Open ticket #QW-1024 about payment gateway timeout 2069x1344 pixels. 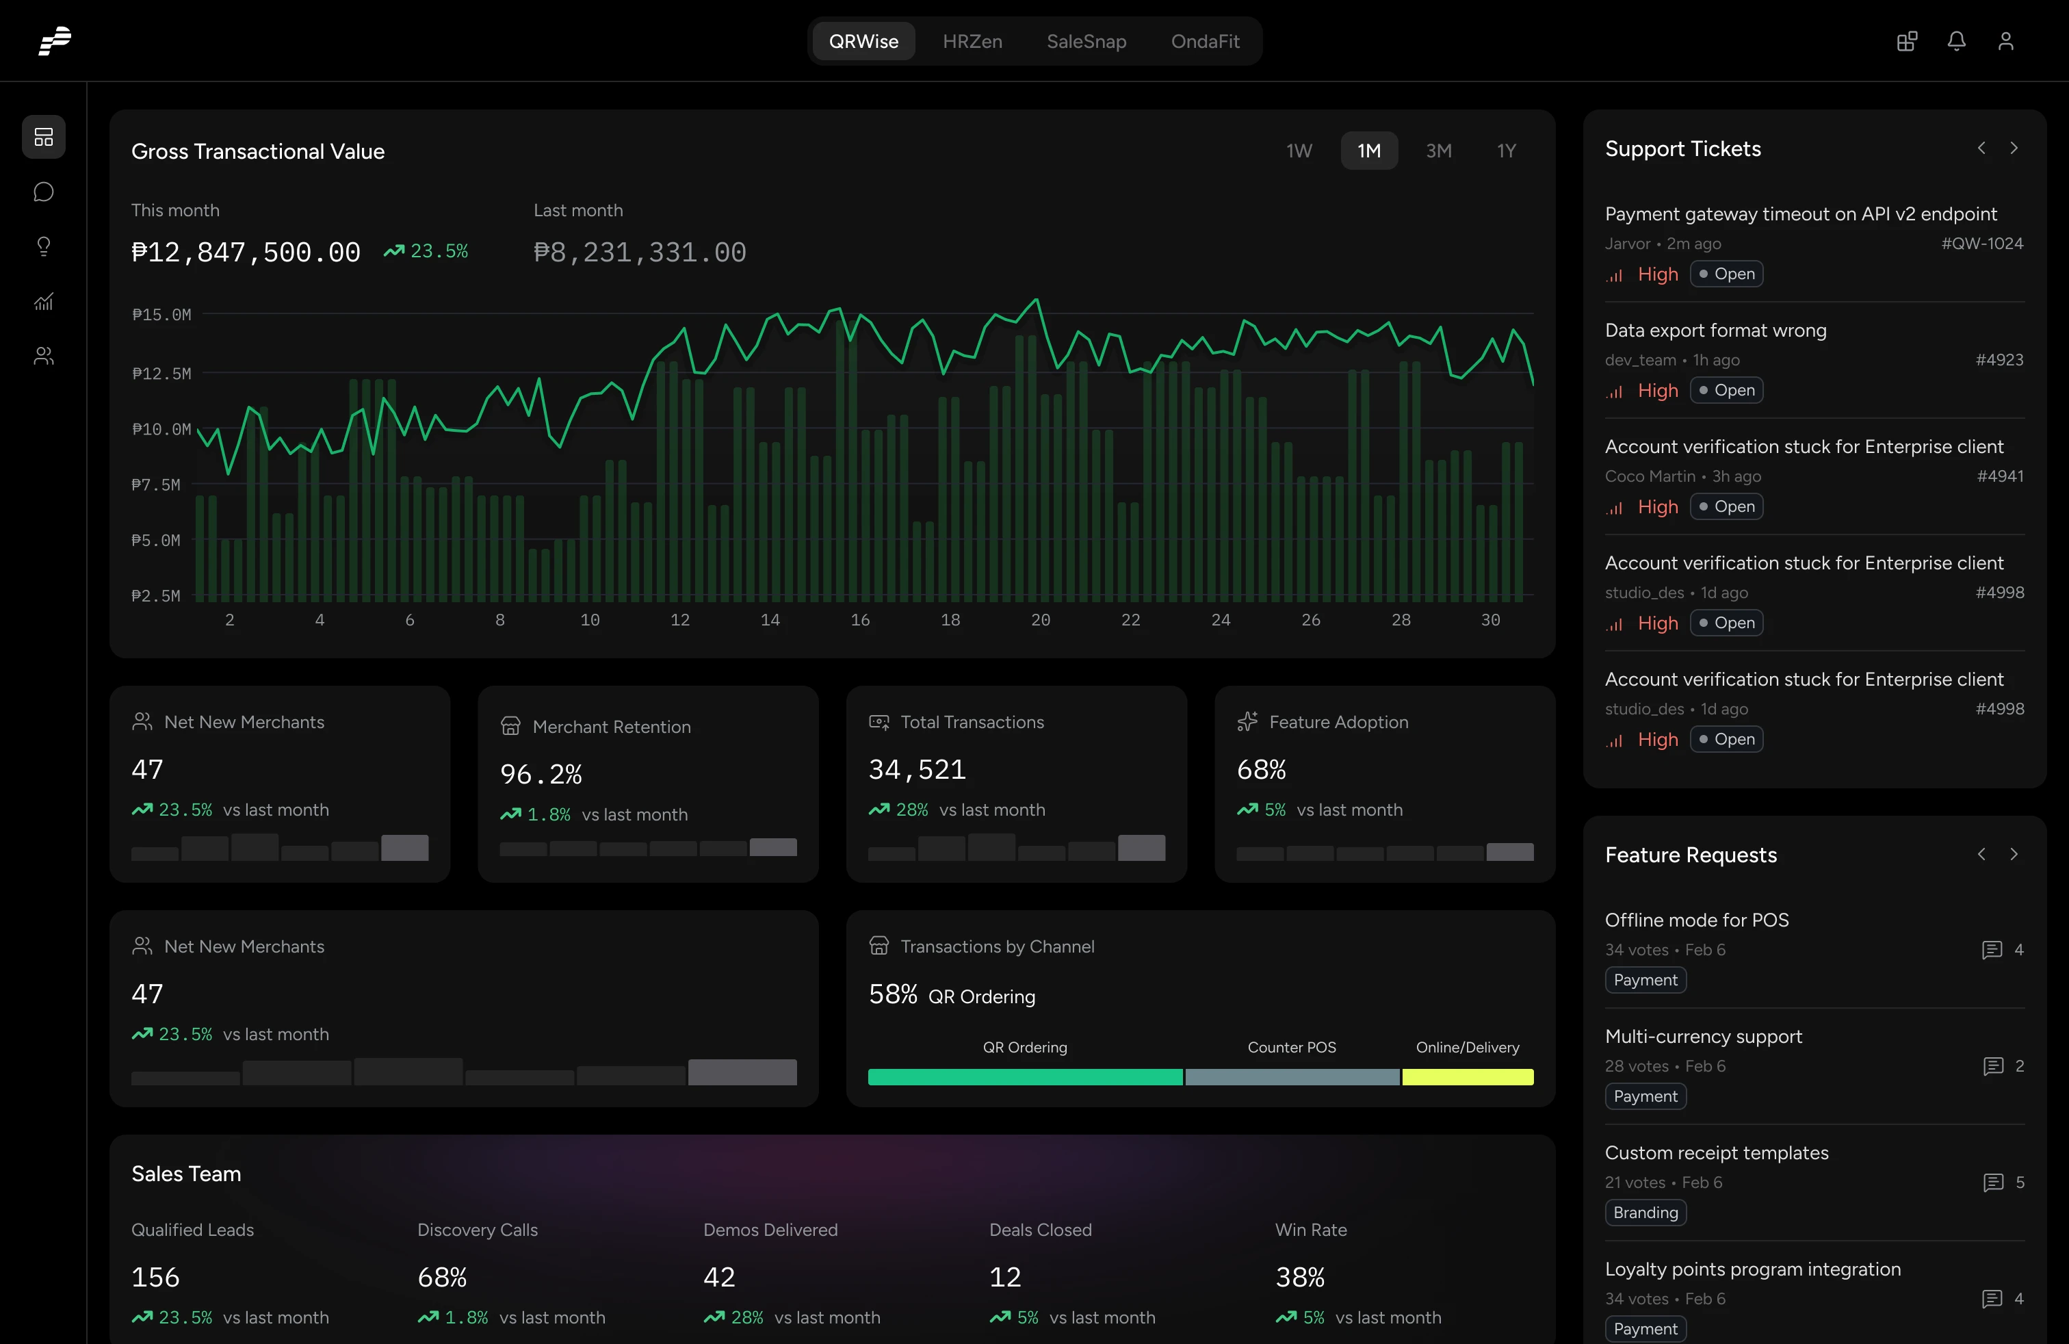(x=1800, y=214)
